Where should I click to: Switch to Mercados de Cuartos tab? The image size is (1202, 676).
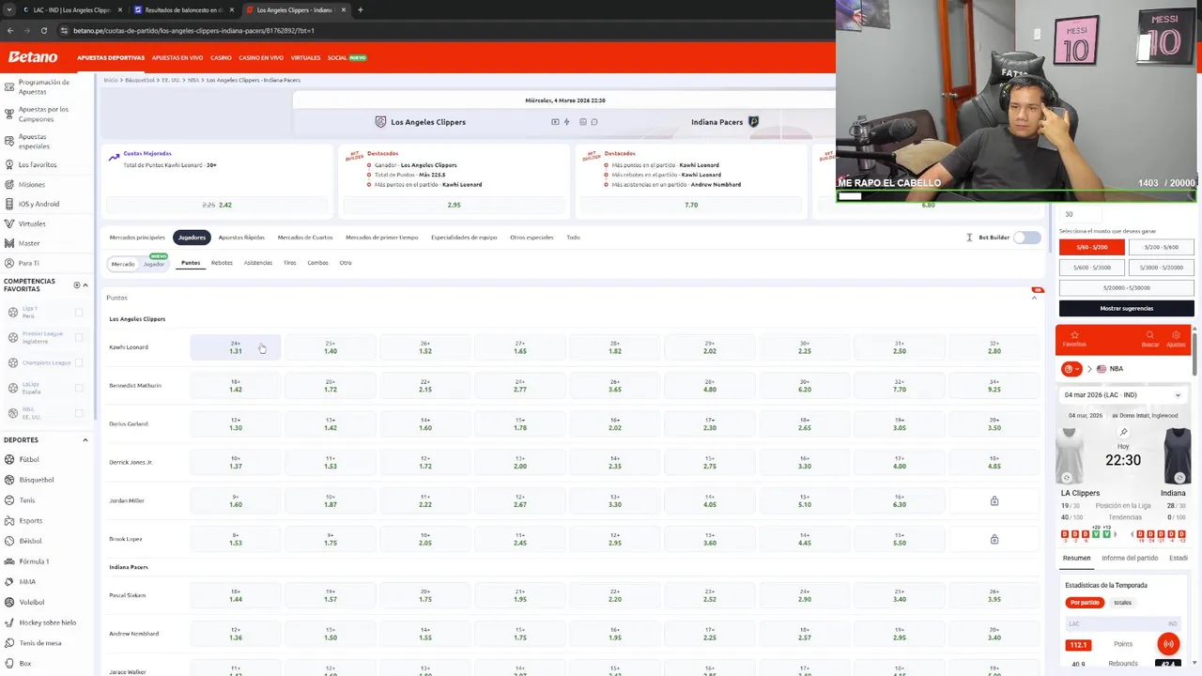[305, 238]
